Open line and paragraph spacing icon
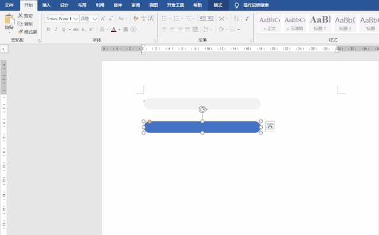The width and height of the screenshot is (379, 235). pyautogui.click(x=206, y=30)
